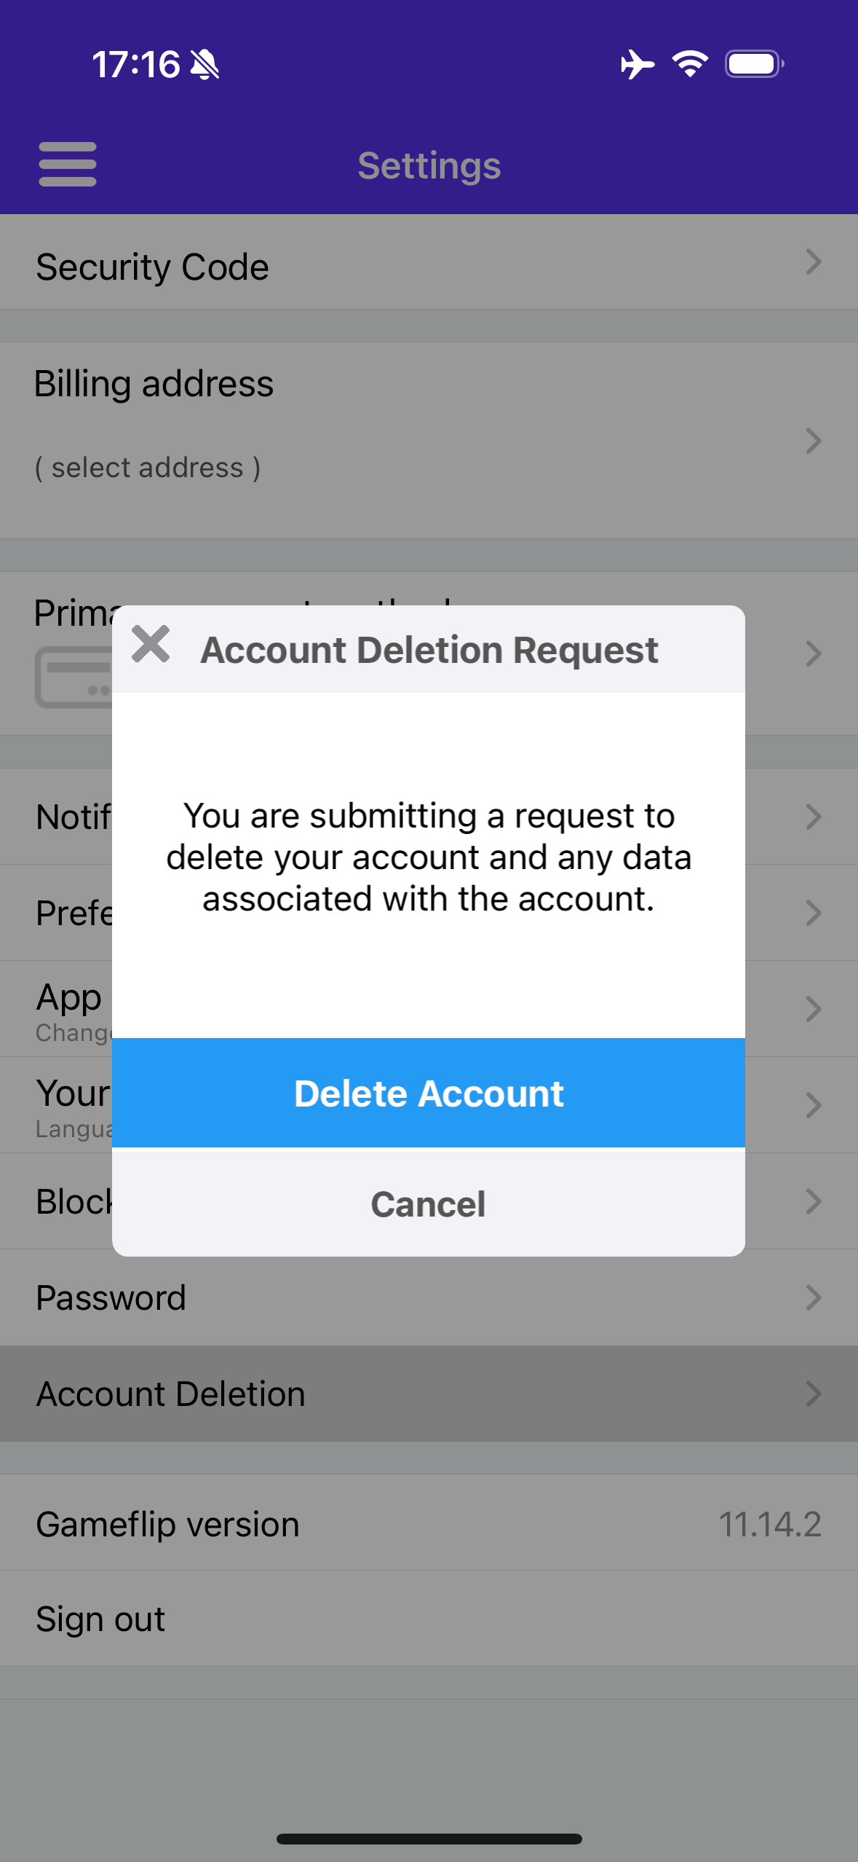Screen dimensions: 858x1862
Task: Tap the airplane mode status icon
Action: (637, 64)
